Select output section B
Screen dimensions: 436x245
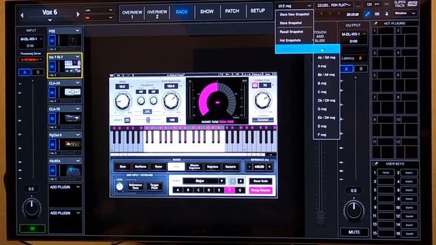point(361,69)
